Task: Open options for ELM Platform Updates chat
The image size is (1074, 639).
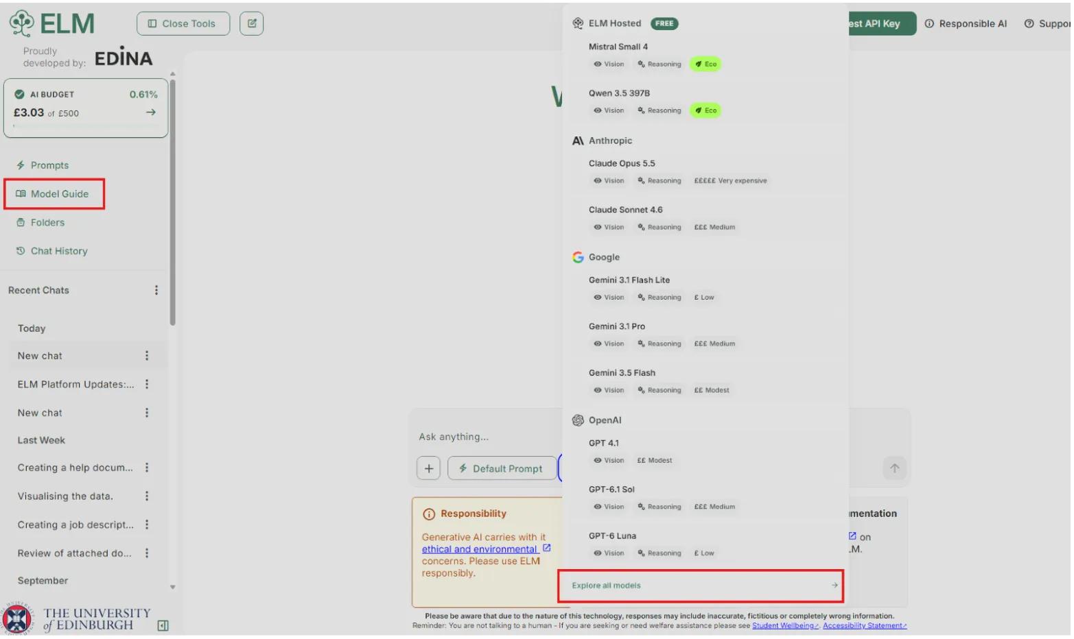Action: pyautogui.click(x=147, y=385)
